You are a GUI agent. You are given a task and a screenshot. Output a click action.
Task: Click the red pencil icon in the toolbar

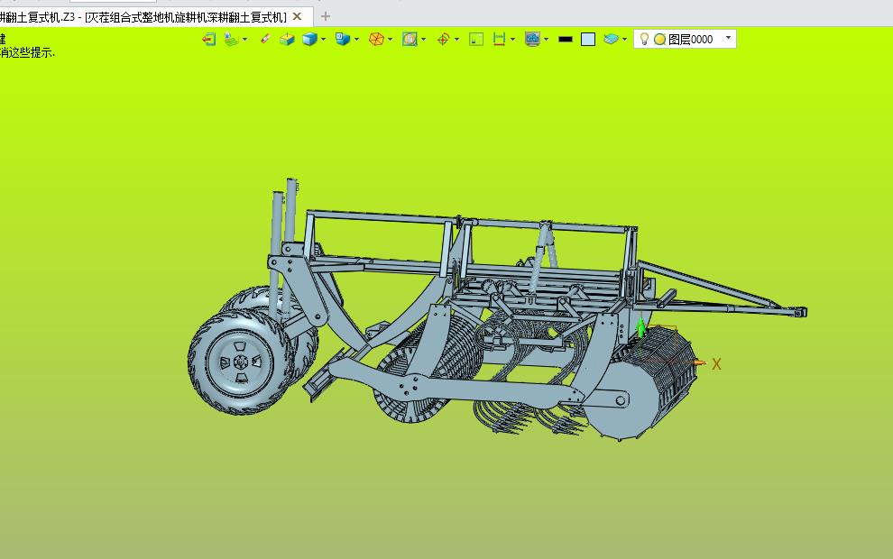point(264,39)
